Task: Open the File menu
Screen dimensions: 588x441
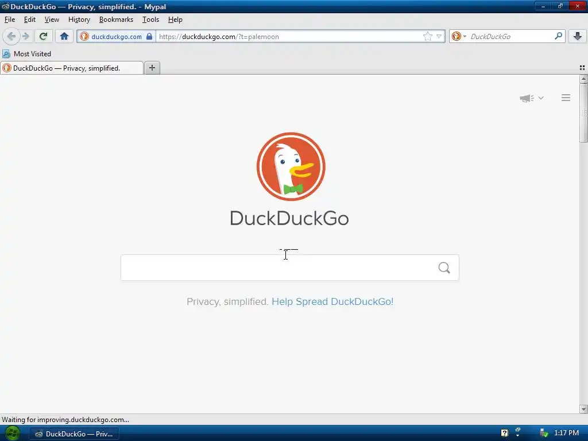Action: 10,20
